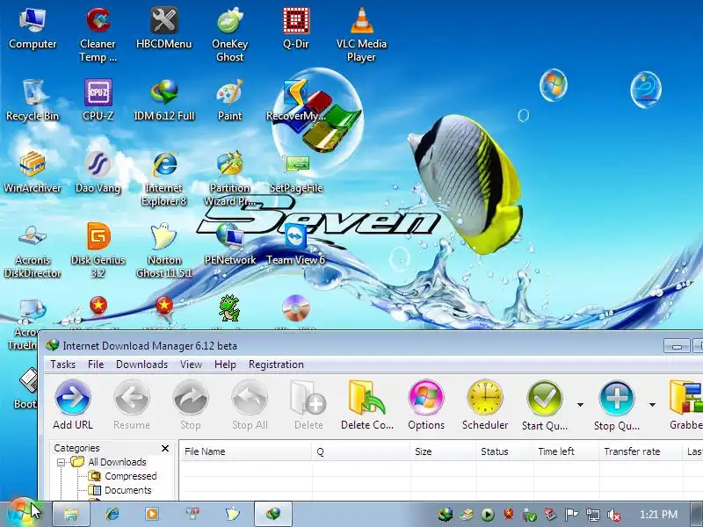Select the Cleaner Temp desktop icon
703x527 pixels.
pyautogui.click(x=98, y=34)
